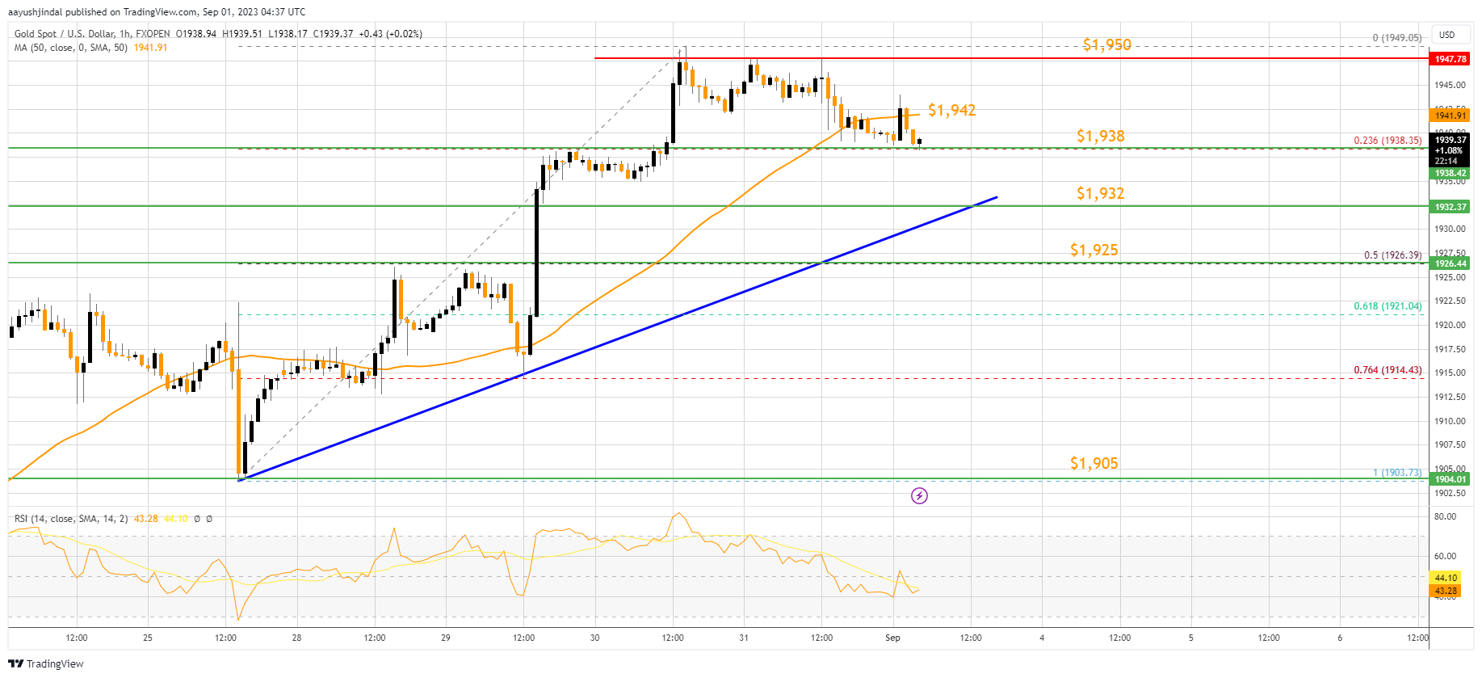1482x678 pixels.
Task: Click the current price 1939.37 axis label
Action: pyautogui.click(x=1451, y=140)
